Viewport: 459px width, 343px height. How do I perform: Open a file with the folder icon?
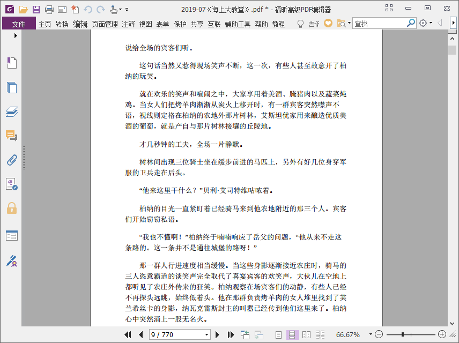click(23, 9)
